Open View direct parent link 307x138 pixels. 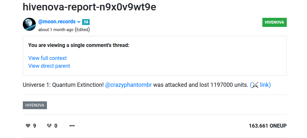click(x=49, y=66)
